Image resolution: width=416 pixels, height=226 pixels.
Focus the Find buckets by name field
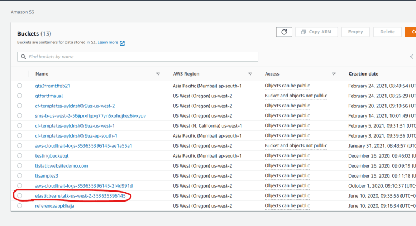[138, 57]
